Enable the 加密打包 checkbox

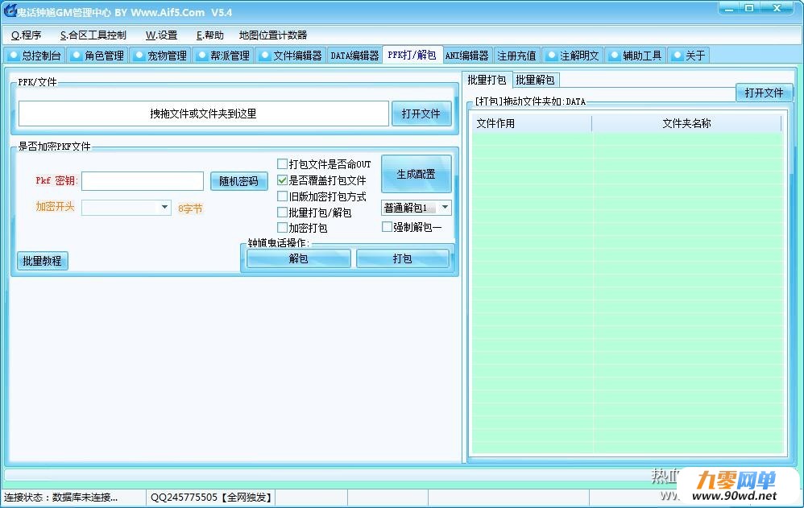tap(282, 228)
